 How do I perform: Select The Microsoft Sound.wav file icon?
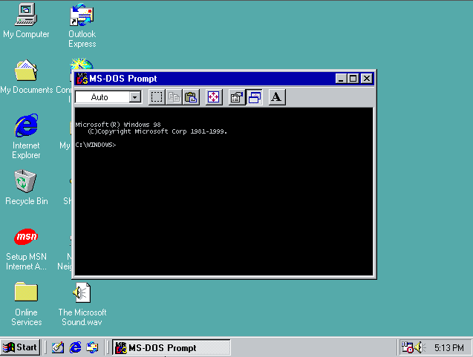[x=82, y=293]
